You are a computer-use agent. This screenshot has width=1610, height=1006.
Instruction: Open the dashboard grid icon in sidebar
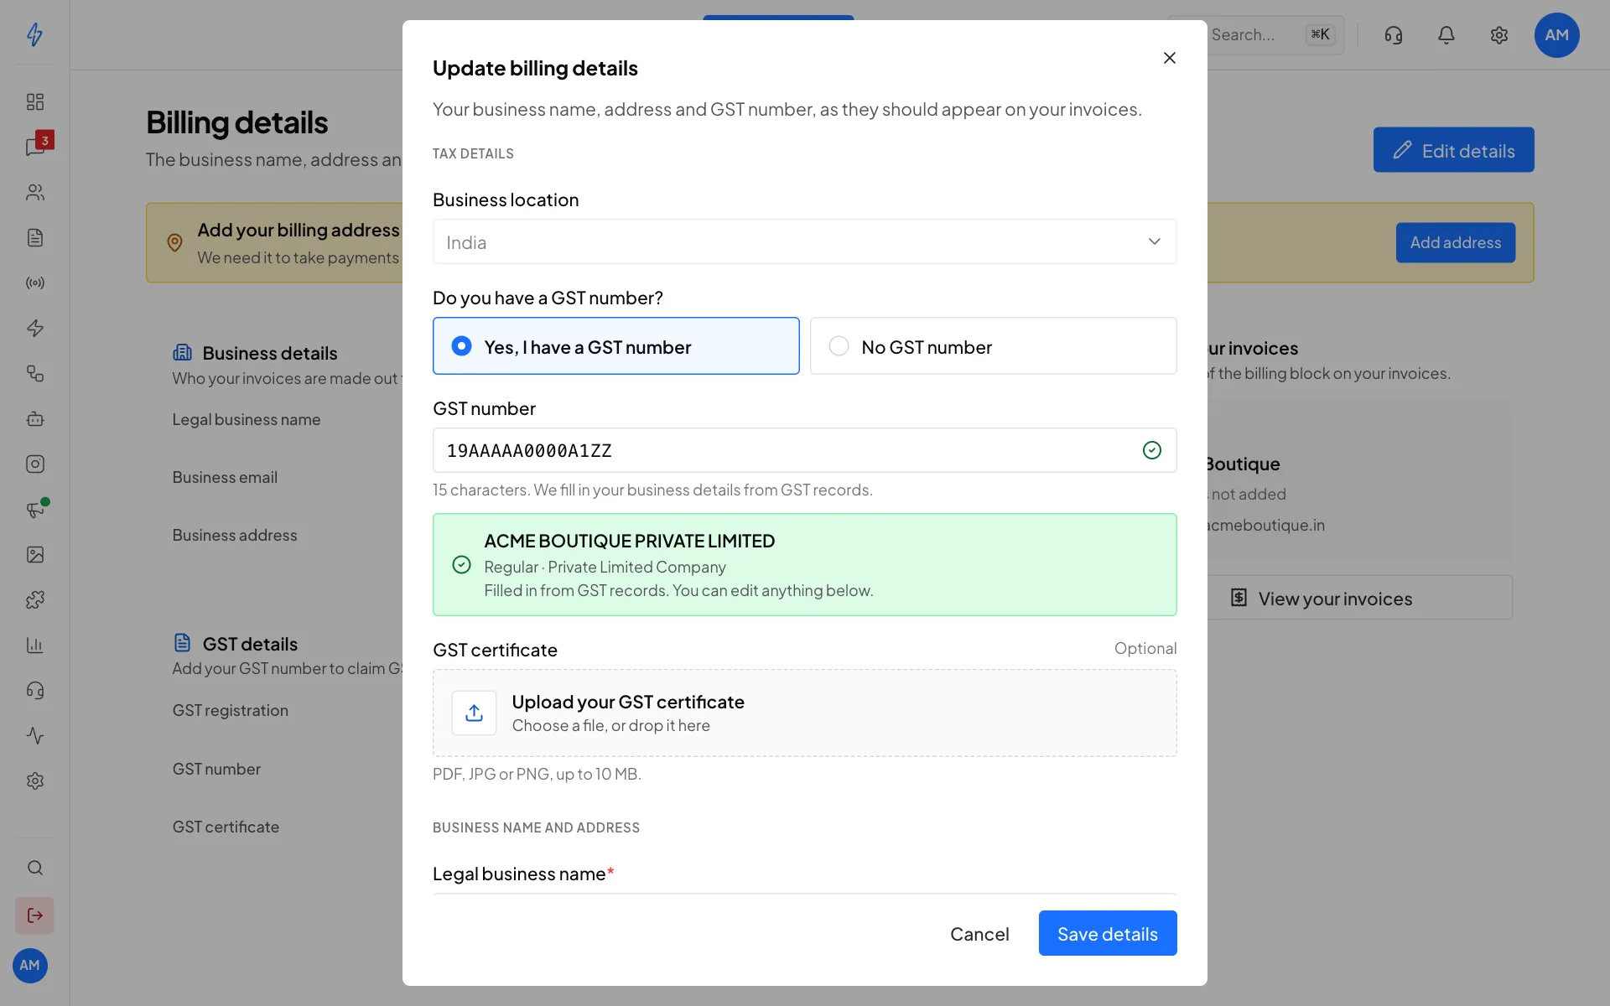pos(34,101)
